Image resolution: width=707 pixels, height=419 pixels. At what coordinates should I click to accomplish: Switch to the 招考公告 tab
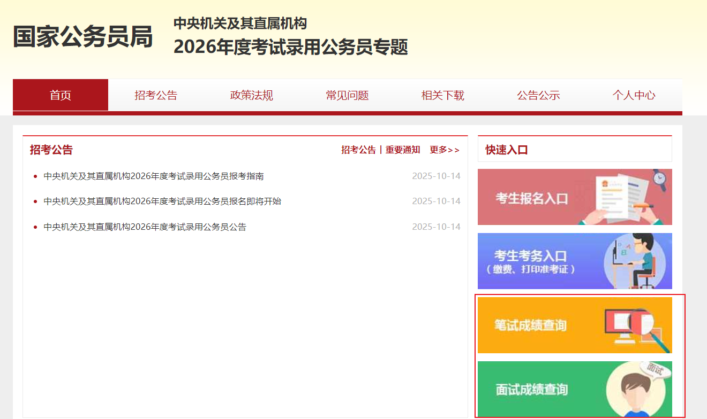point(155,95)
